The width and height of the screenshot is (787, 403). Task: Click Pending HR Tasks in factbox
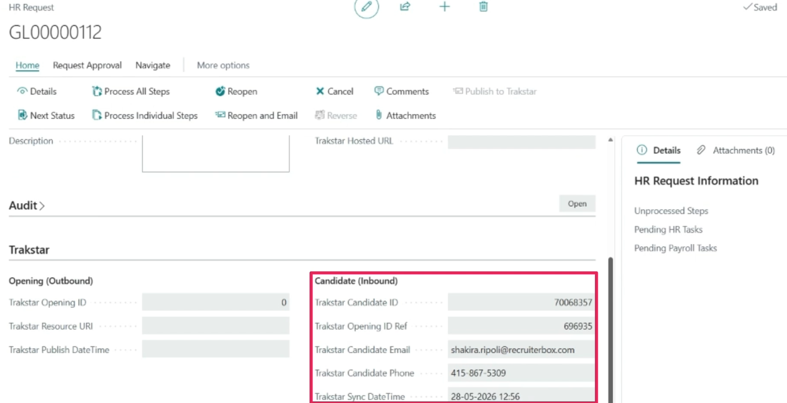coord(668,229)
